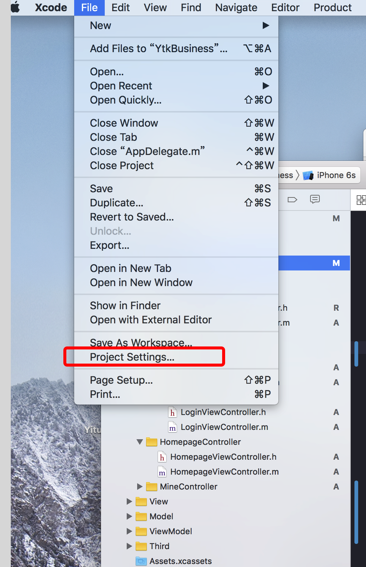Choose Open in New Window

click(176, 282)
